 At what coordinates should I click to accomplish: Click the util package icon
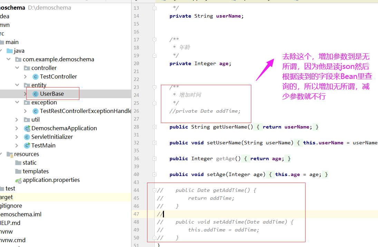(27, 119)
